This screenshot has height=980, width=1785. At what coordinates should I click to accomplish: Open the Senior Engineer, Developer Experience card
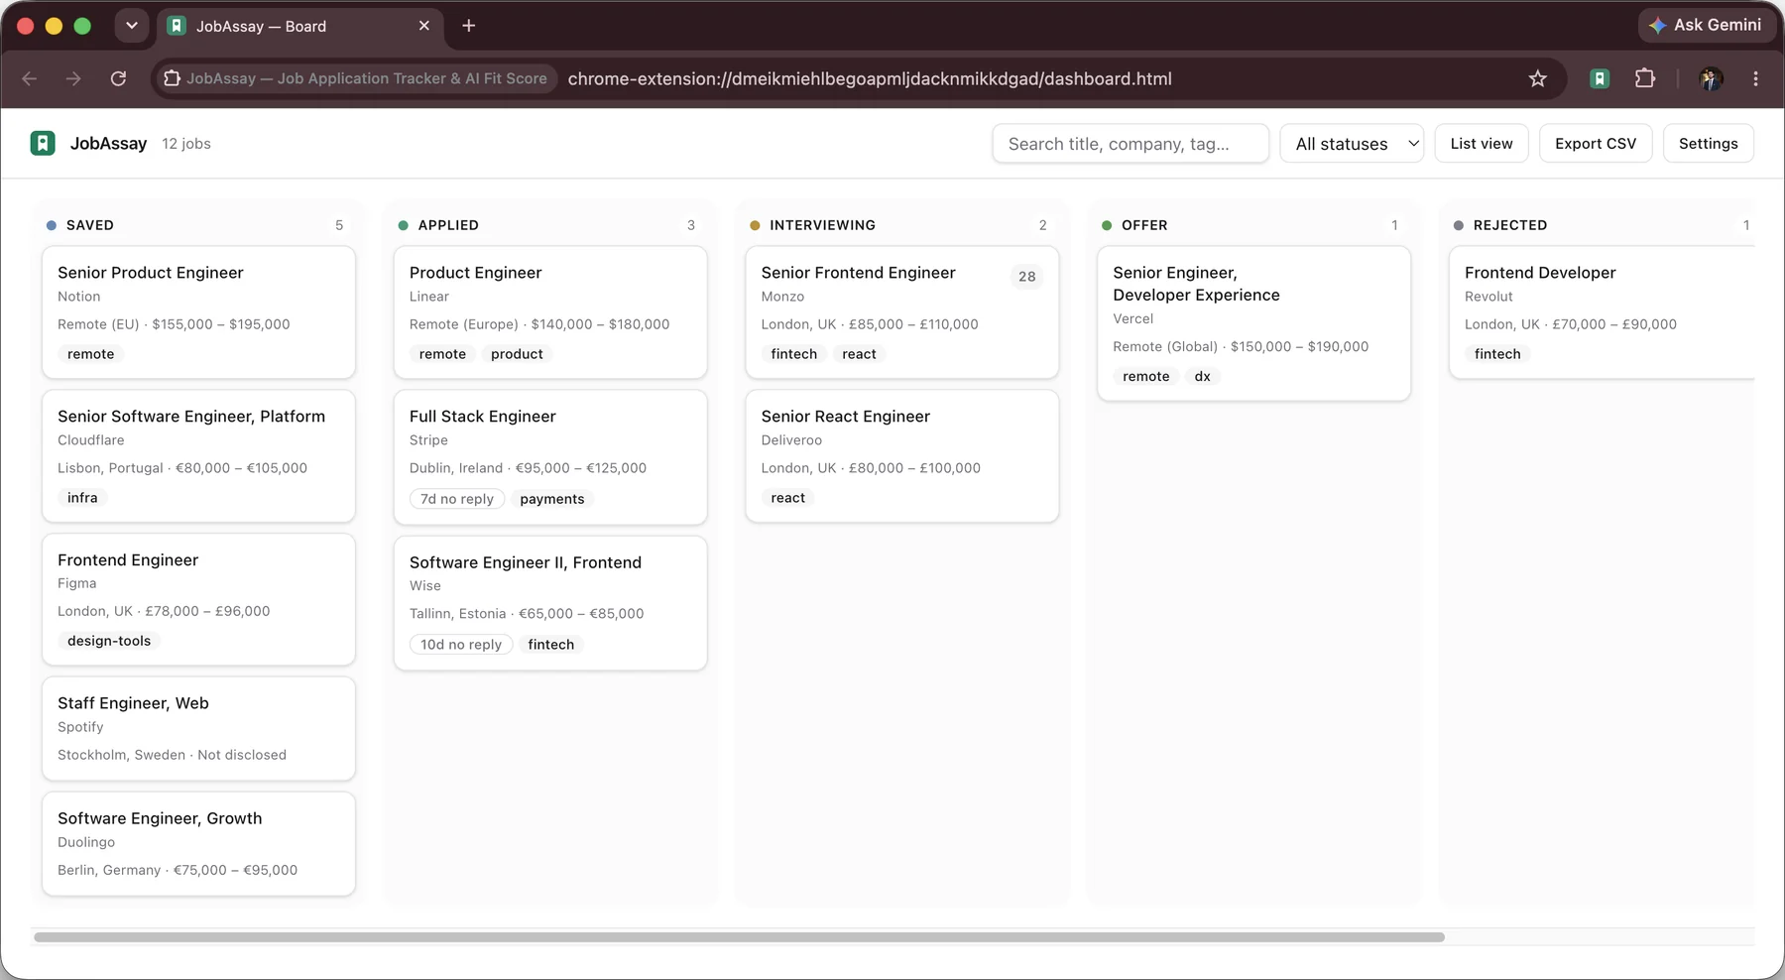(x=1254, y=323)
